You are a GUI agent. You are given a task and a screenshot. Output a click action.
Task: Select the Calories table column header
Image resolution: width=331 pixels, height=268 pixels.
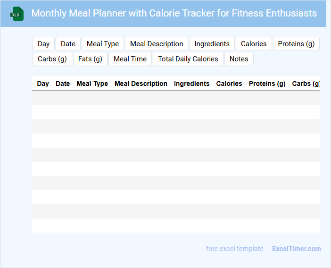[229, 84]
